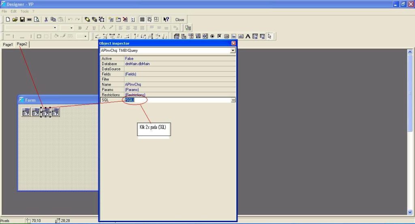The height and width of the screenshot is (224, 415).
Task: Bring selected object to front
Action: coord(87,19)
